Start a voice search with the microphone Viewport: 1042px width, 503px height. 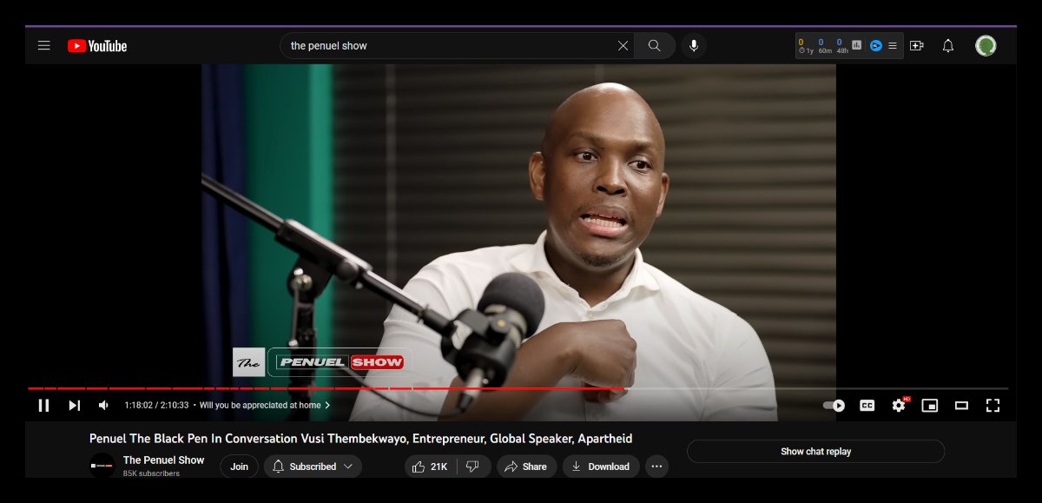click(x=693, y=45)
